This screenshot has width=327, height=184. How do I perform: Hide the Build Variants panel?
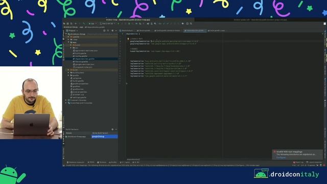pyautogui.click(x=116, y=129)
